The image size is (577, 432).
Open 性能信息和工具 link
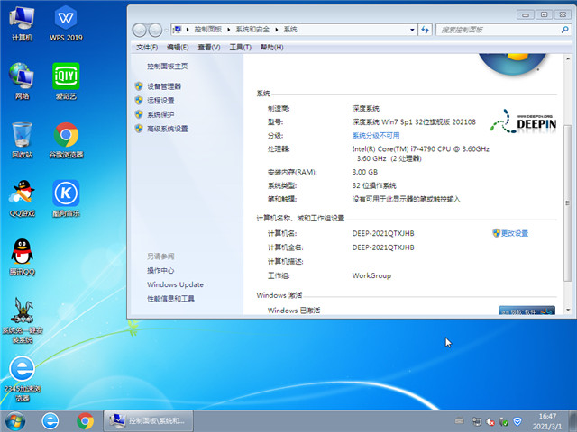pyautogui.click(x=170, y=299)
